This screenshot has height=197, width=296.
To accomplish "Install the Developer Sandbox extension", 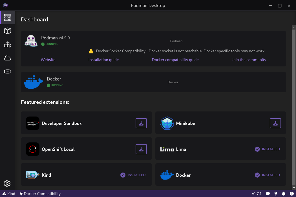I will [x=141, y=123].
